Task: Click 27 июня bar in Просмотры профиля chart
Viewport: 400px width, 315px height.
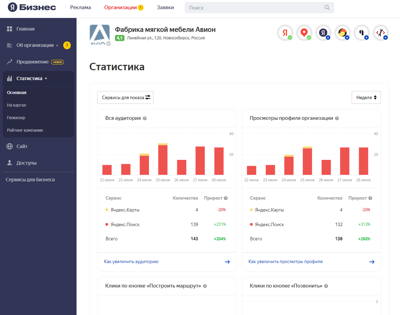Action: click(x=345, y=161)
